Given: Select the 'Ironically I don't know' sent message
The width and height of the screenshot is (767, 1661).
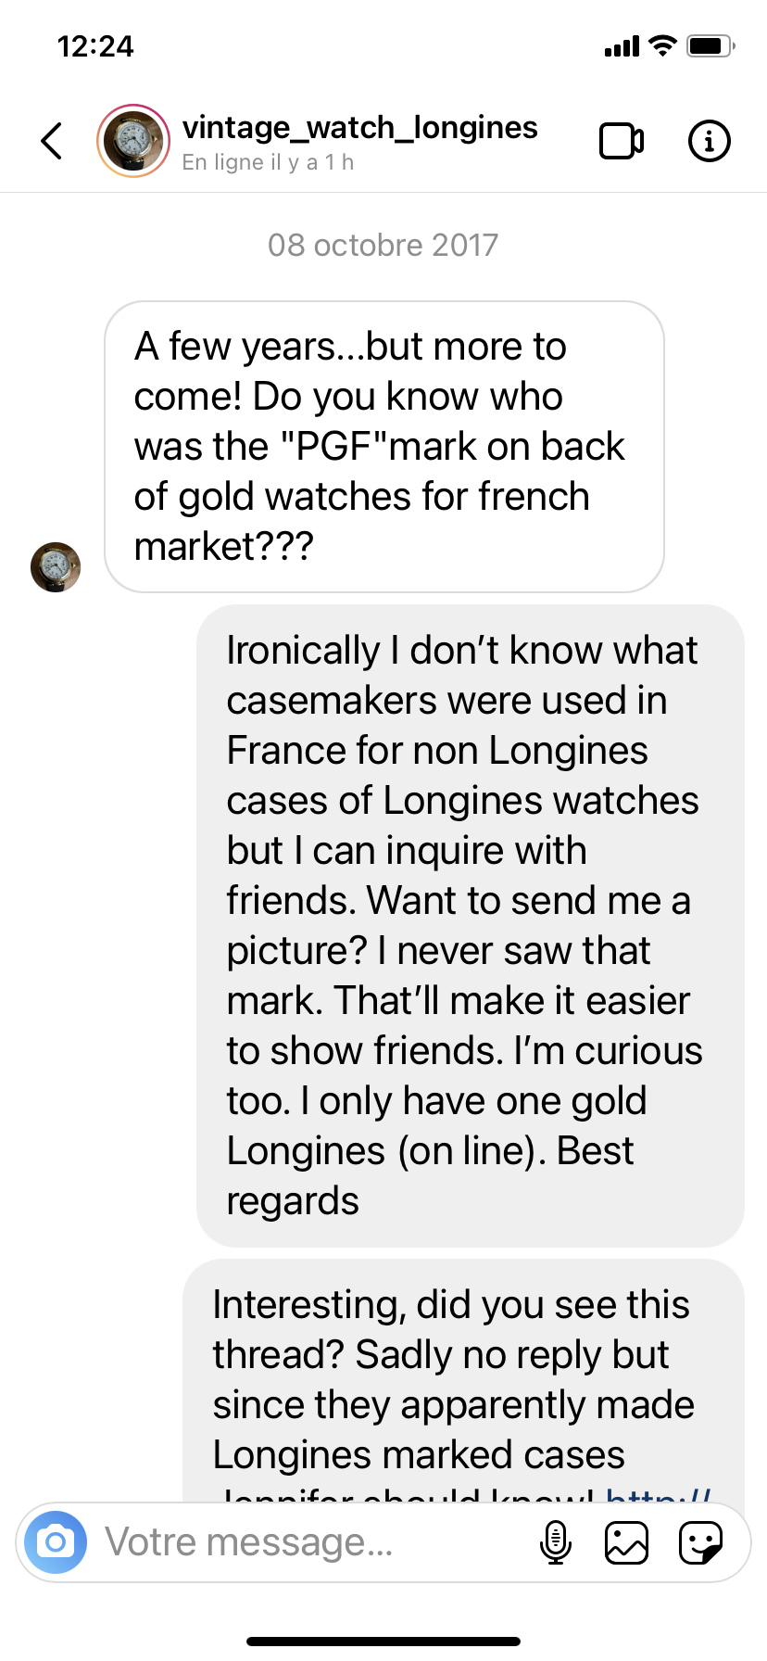Looking at the screenshot, I should click(471, 926).
